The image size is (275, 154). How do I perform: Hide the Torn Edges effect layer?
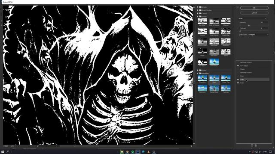coord(238,66)
